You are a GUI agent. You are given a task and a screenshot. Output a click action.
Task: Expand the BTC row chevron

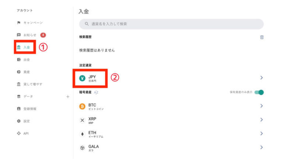[x=261, y=106]
